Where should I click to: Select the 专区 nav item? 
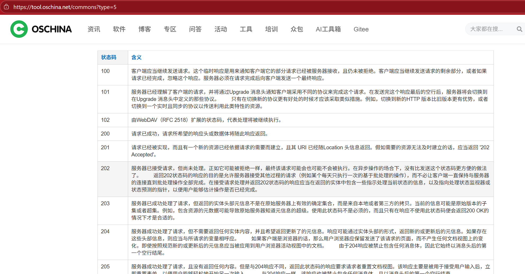[x=170, y=29]
